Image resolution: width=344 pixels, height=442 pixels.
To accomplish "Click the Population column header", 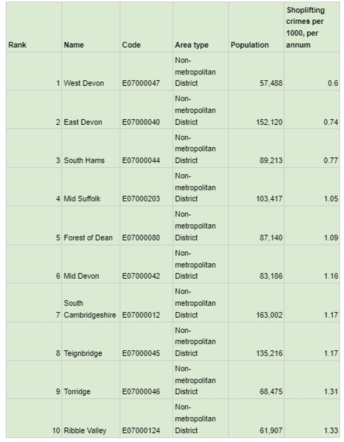I will [250, 45].
